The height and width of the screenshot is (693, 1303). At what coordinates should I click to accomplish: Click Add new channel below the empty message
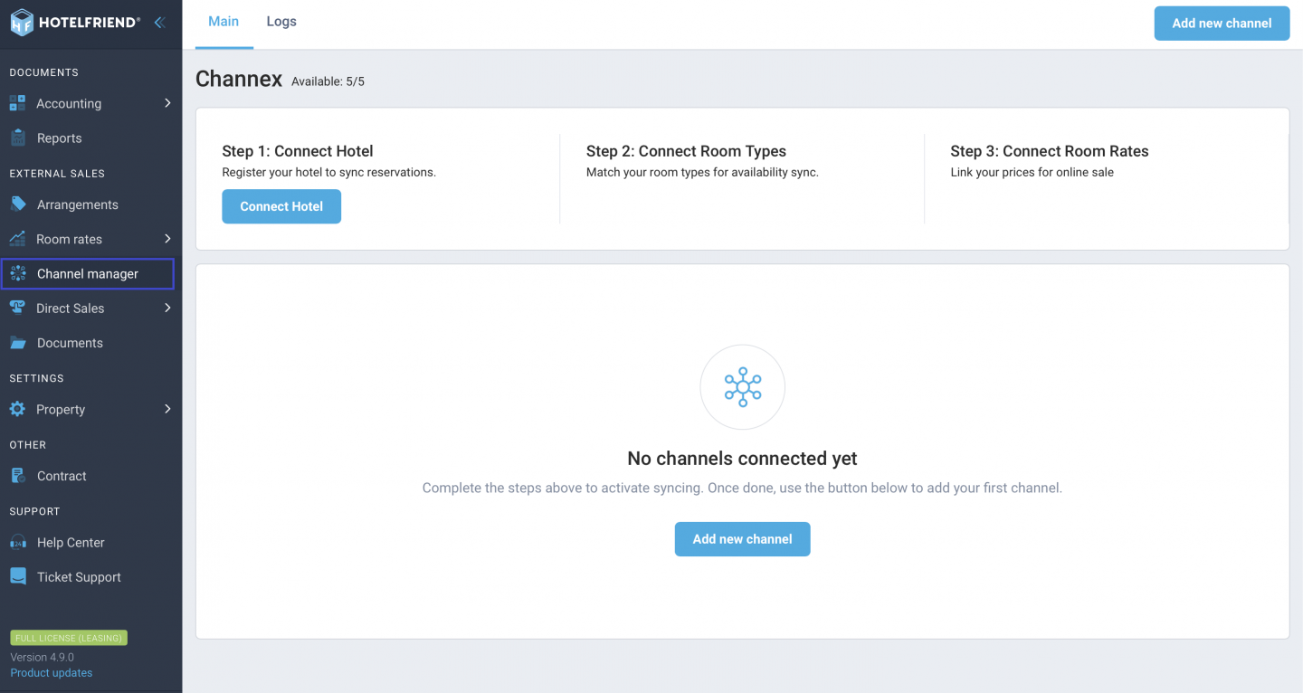coord(743,539)
